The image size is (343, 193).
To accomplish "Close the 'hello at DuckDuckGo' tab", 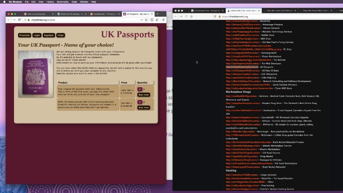I will tap(53, 14).
